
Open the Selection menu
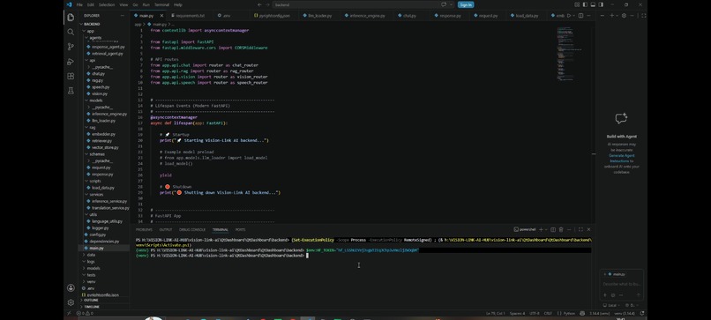[107, 4]
